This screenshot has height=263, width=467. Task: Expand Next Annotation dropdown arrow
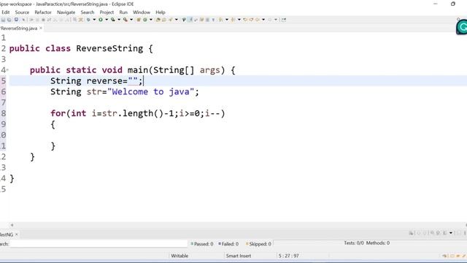coord(227,20)
